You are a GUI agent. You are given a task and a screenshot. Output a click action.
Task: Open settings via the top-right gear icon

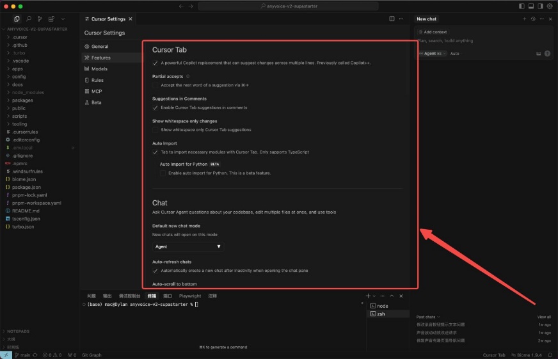pyautogui.click(x=550, y=6)
